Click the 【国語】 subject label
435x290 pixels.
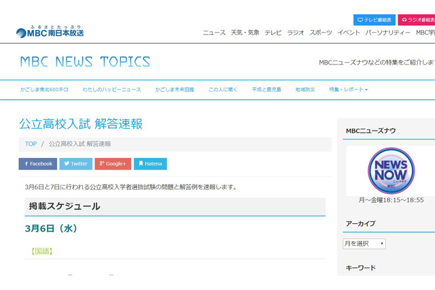42,251
